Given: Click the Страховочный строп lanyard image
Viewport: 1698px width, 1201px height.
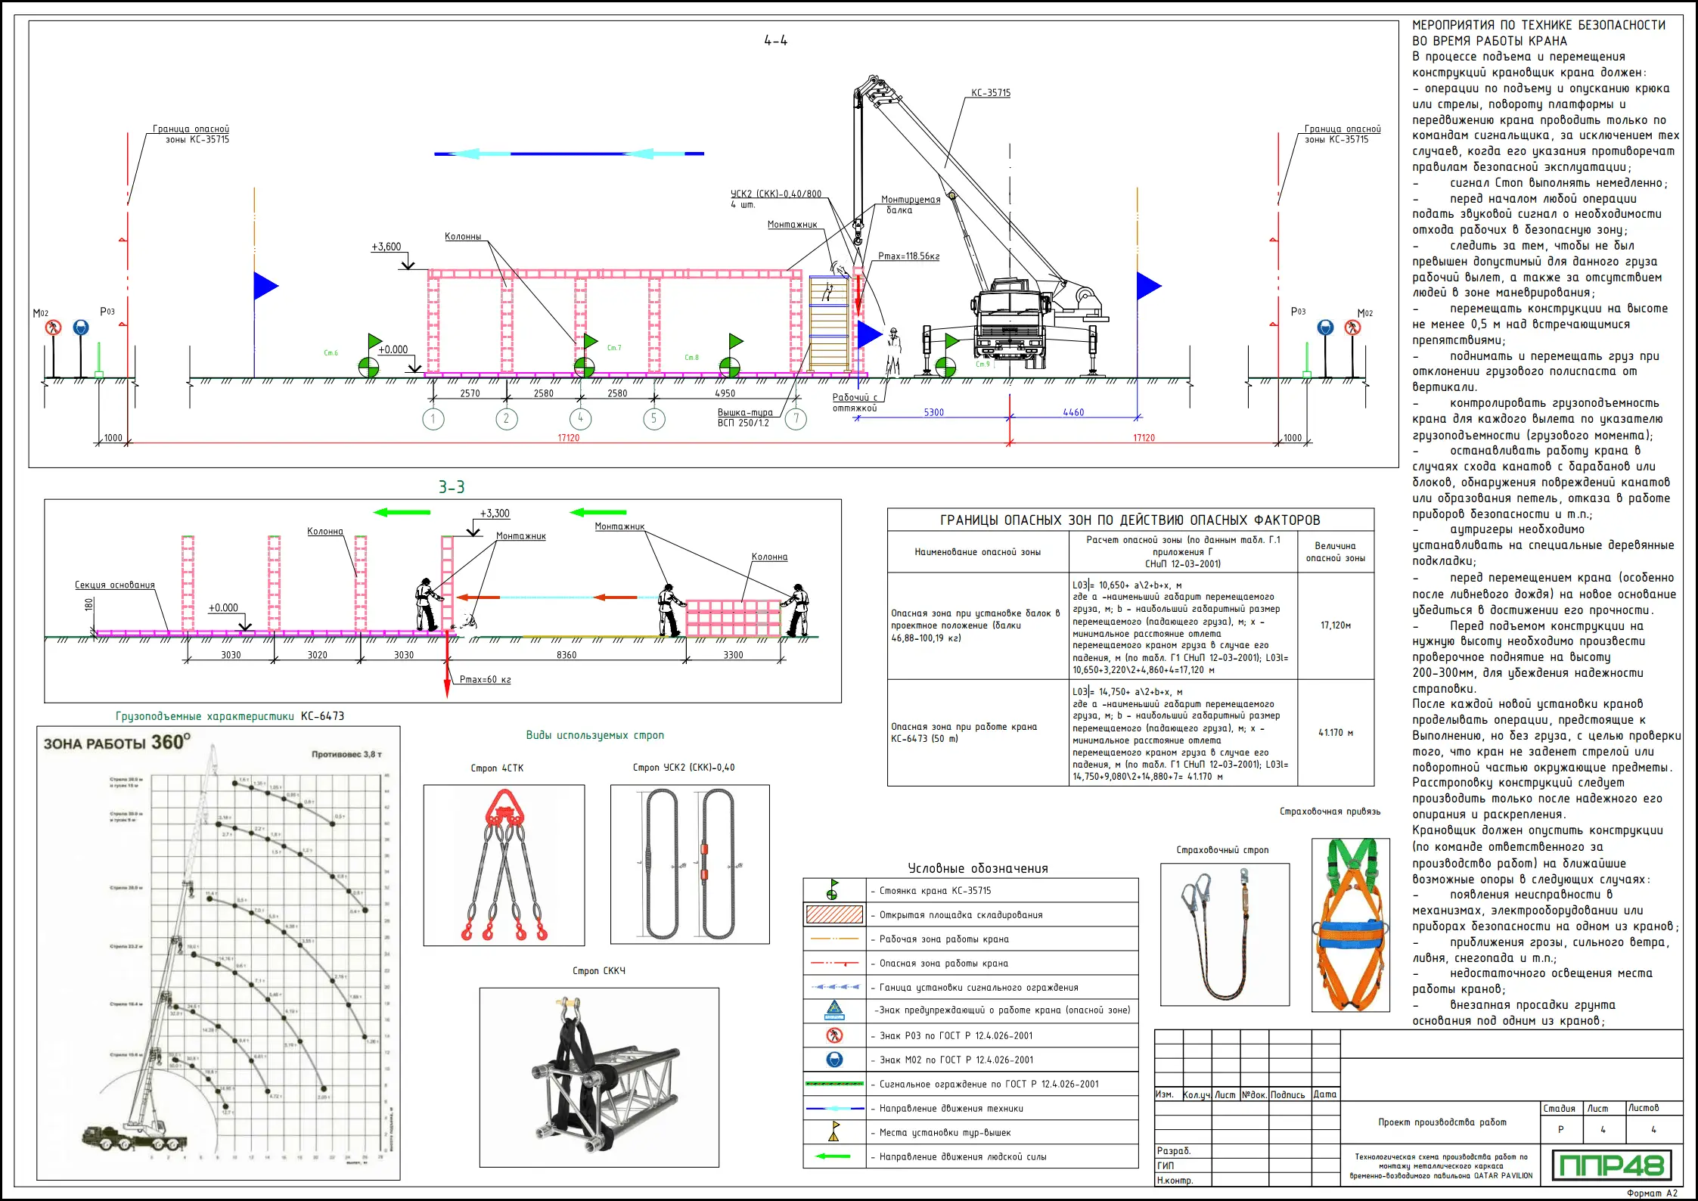Looking at the screenshot, I should (x=1225, y=934).
